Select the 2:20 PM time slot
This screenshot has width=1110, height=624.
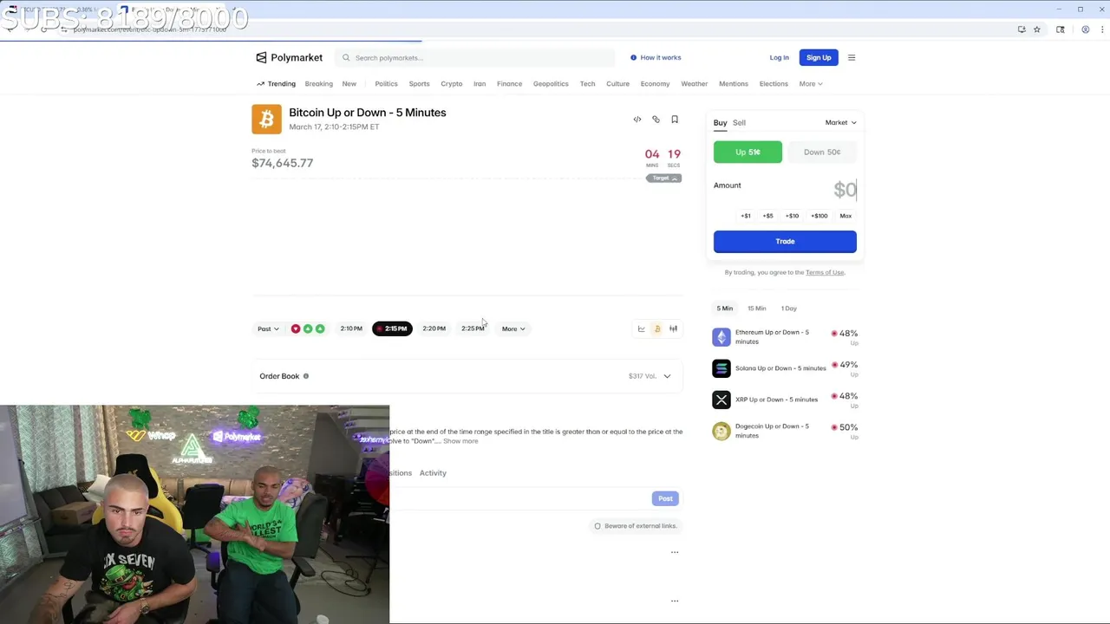point(434,328)
